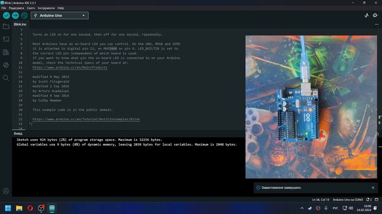The image size is (382, 214).
Task: Follow the Tutorial/BuiltInExamples/Blink link
Action: 86,119
